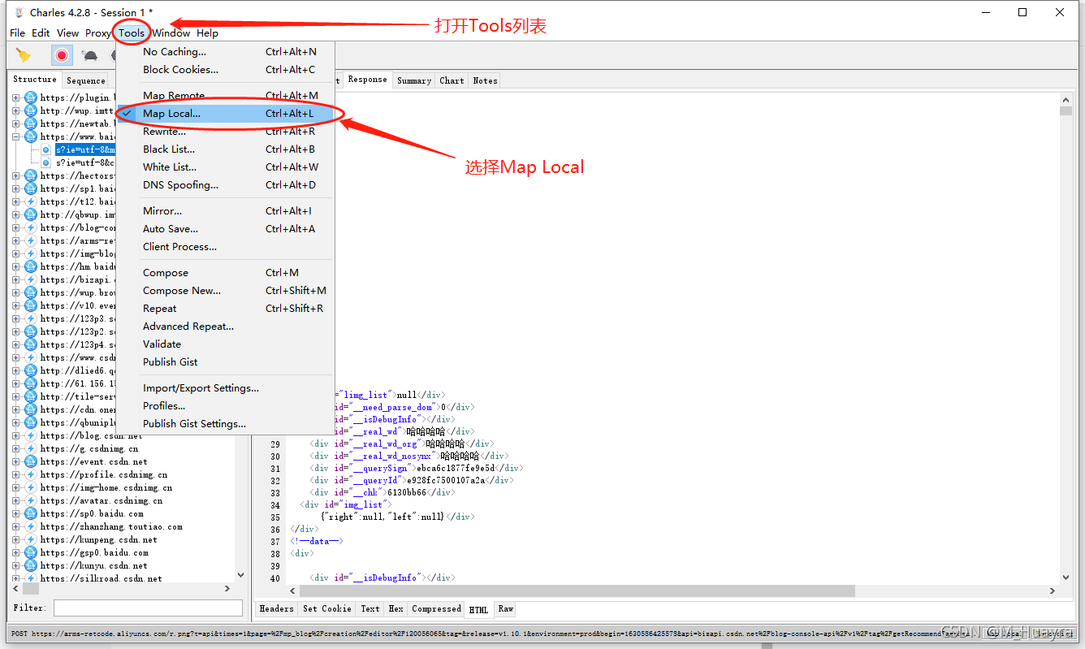The height and width of the screenshot is (649, 1085).
Task: Open the Summary tab
Action: 414,80
